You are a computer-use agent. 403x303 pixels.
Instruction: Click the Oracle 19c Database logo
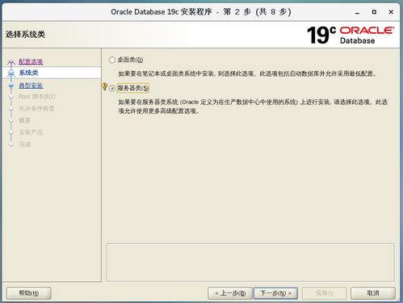coord(351,35)
